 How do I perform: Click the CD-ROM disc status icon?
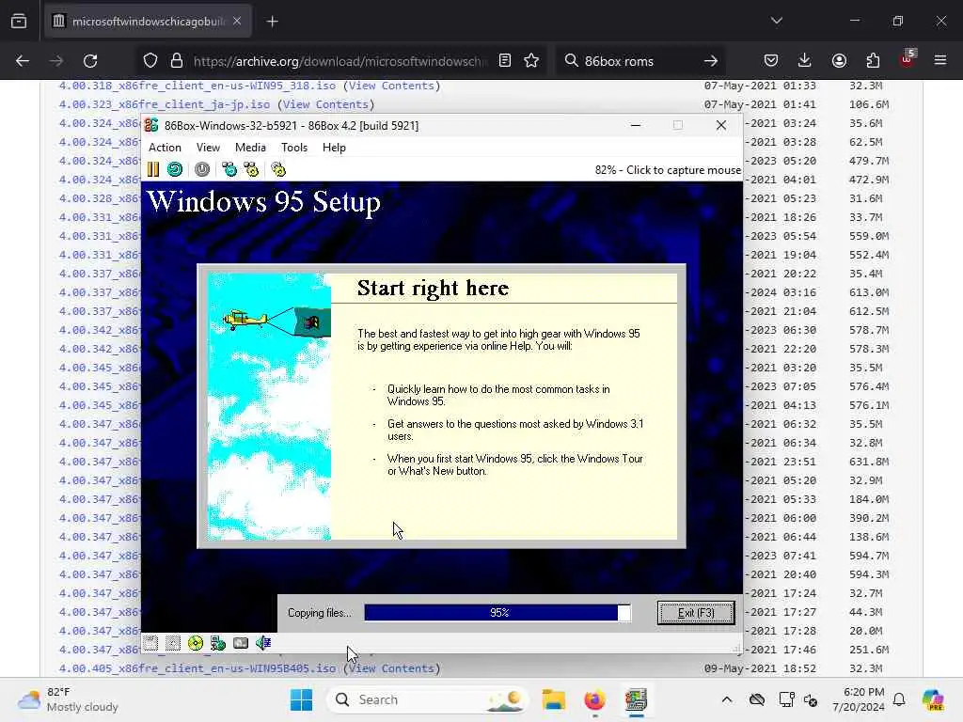point(196,643)
